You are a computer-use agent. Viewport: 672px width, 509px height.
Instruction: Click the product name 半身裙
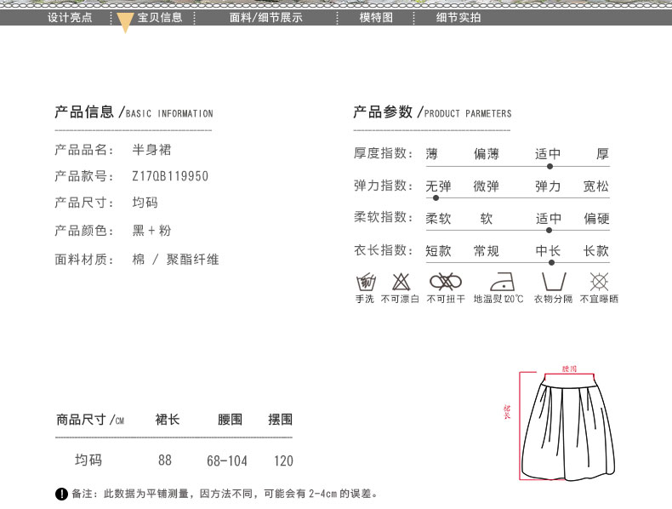(151, 150)
